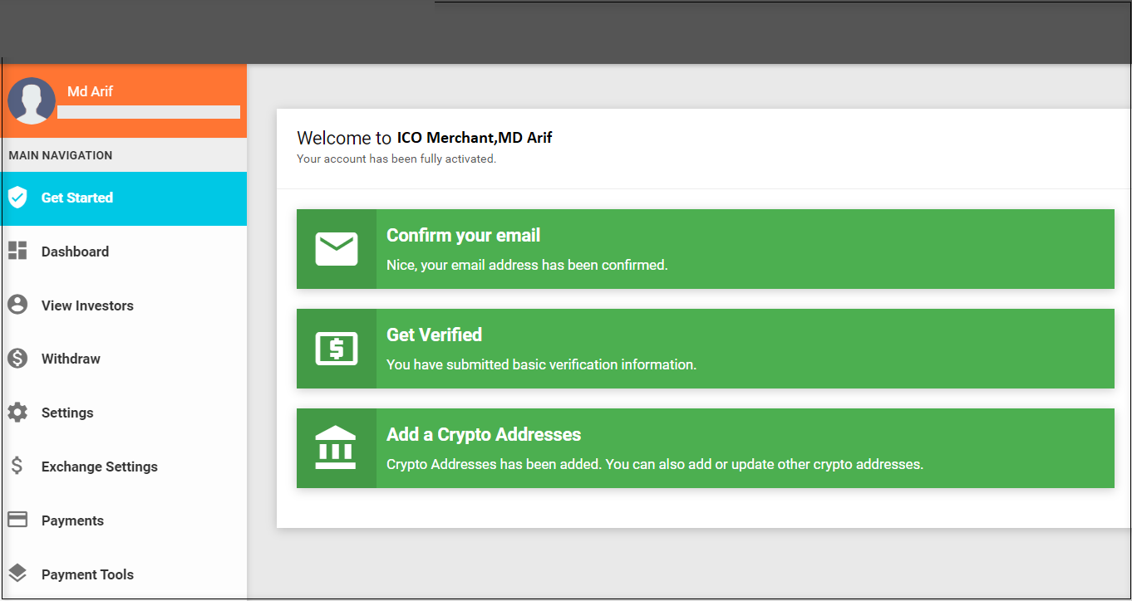Select the Payments card icon
The width and height of the screenshot is (1132, 601).
pos(17,520)
